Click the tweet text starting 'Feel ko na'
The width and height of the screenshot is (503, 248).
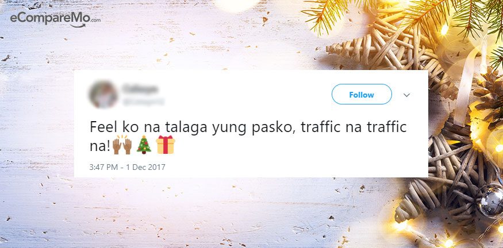[x=248, y=136]
